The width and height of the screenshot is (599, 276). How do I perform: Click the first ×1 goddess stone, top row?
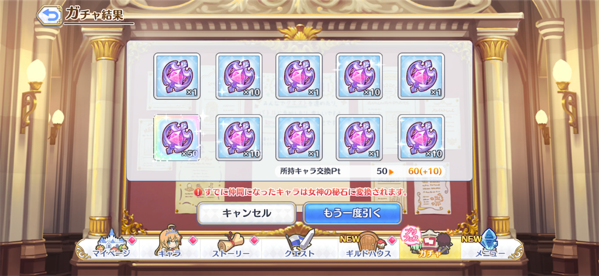177,76
